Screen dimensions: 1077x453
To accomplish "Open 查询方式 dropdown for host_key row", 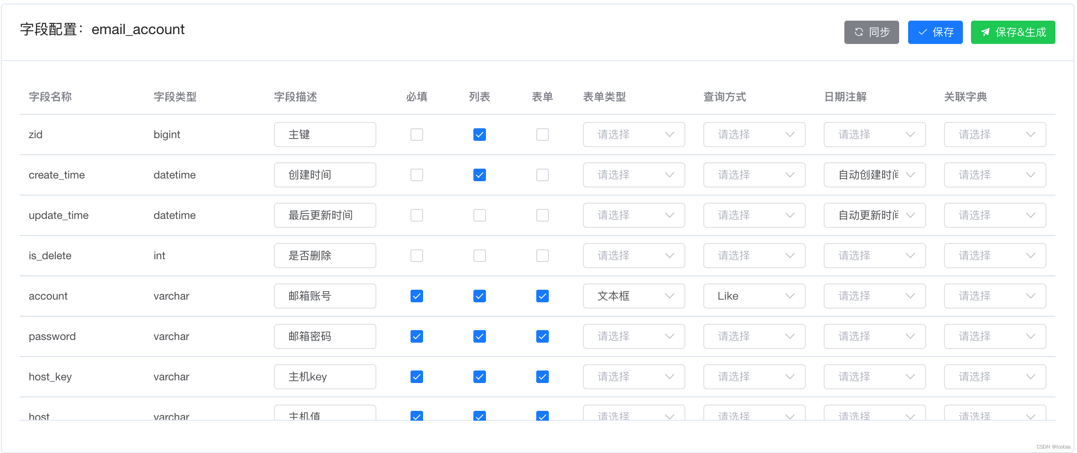I will coord(754,377).
